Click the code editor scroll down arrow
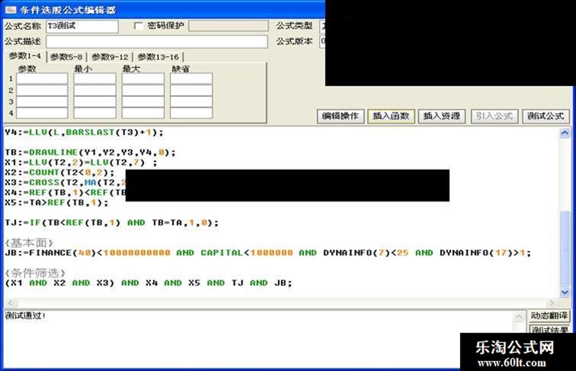576x371 pixels. [x=565, y=292]
